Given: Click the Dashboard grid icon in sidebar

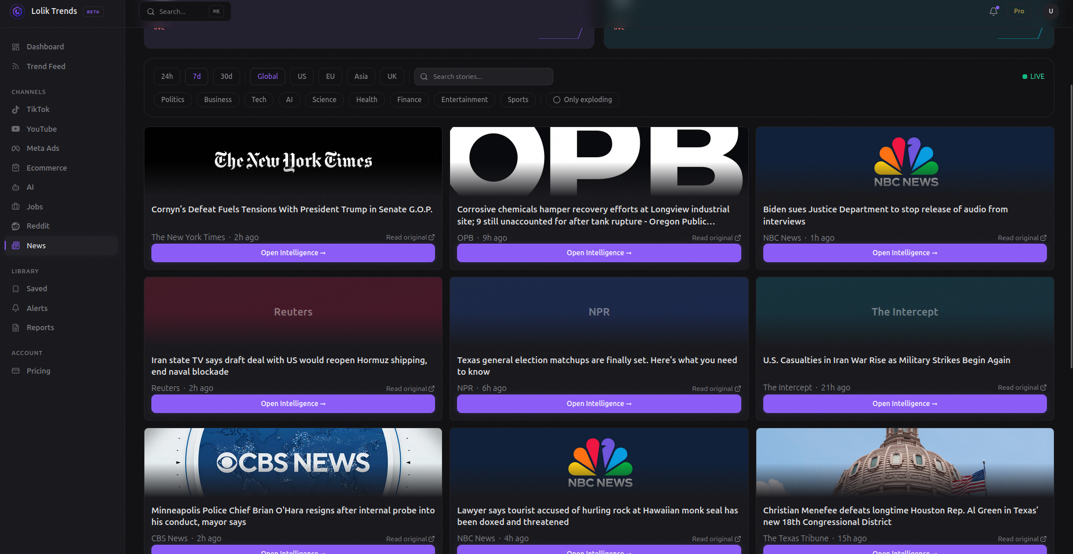Looking at the screenshot, I should click(x=16, y=47).
